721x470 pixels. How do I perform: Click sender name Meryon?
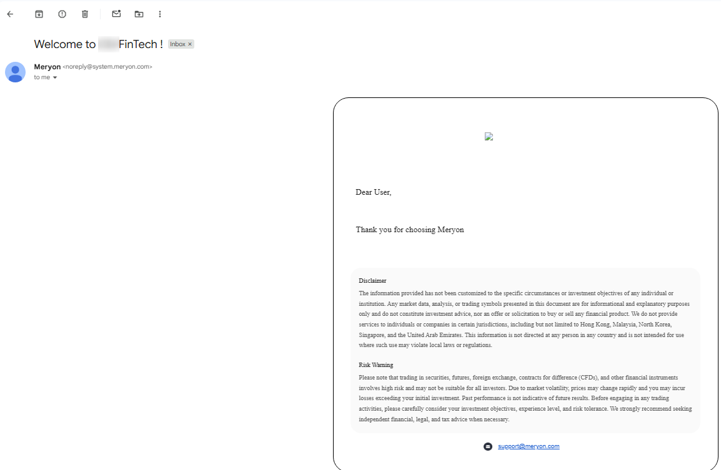point(47,67)
